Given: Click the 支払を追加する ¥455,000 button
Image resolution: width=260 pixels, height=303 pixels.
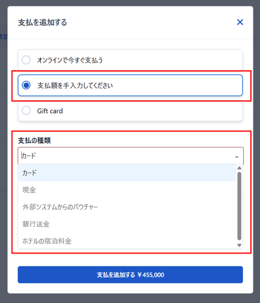Looking at the screenshot, I should point(130,274).
